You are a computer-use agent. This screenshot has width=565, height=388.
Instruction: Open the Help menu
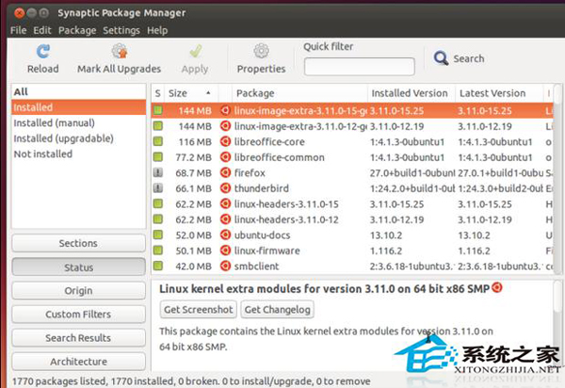pos(157,30)
